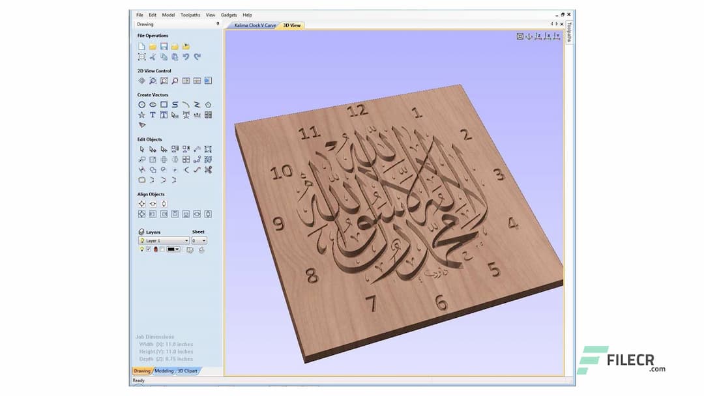Viewport: 704px width, 396px height.
Task: Open the Sheet number dropdown
Action: [204, 240]
